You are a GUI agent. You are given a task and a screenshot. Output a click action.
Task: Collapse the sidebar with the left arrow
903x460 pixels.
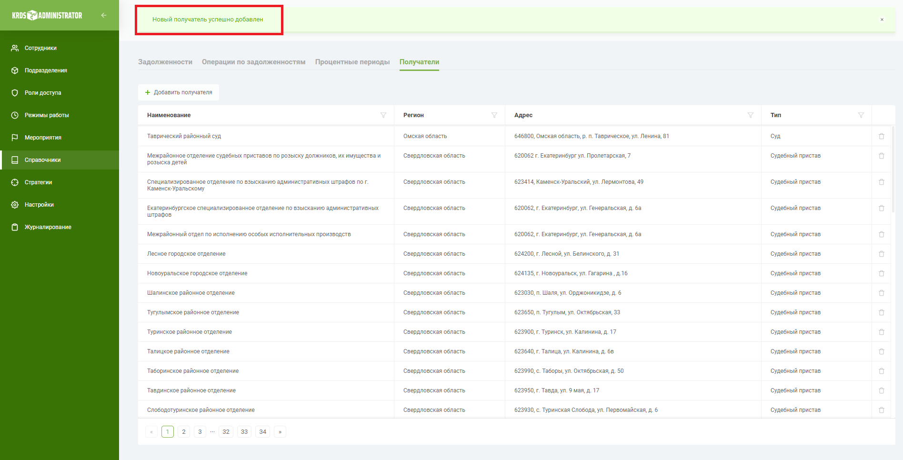coord(103,15)
